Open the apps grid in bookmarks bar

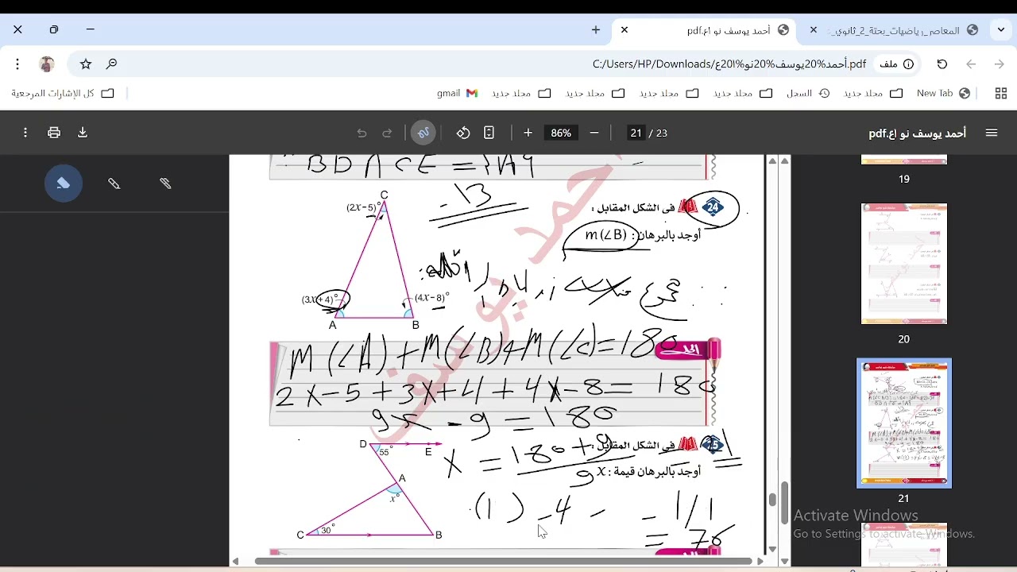(x=1001, y=93)
